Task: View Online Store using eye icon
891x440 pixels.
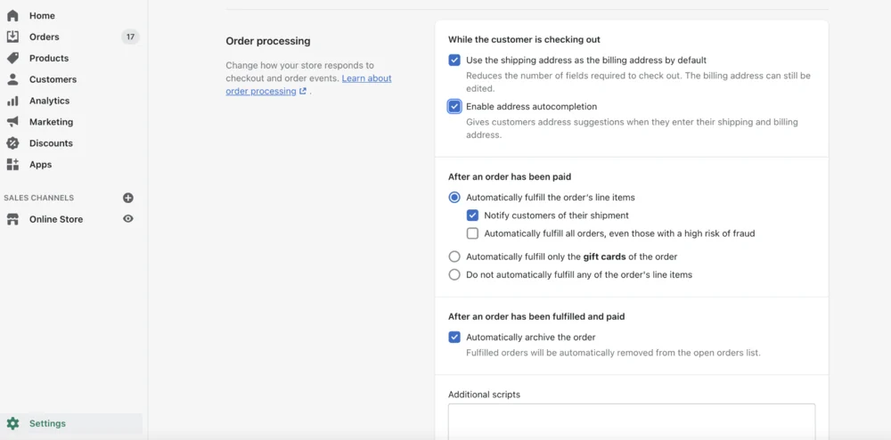Action: coord(128,219)
